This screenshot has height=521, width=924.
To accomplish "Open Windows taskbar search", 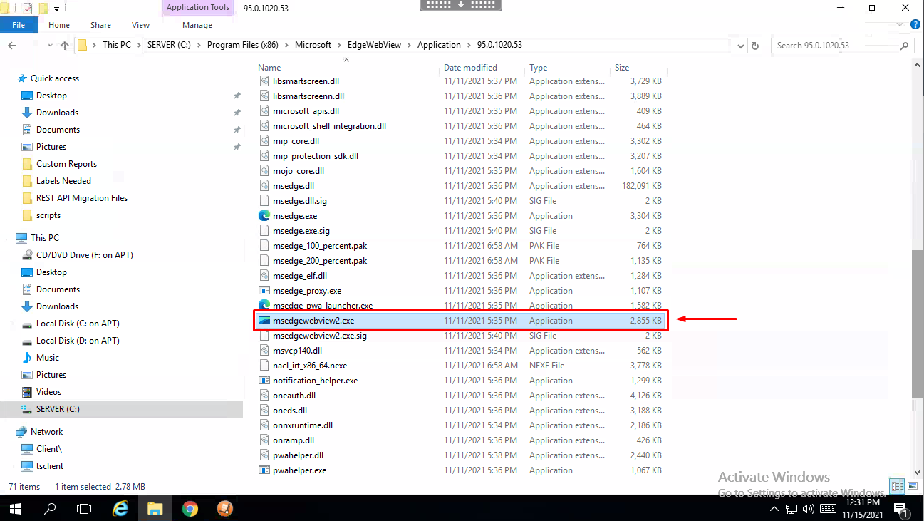I will tap(51, 508).
